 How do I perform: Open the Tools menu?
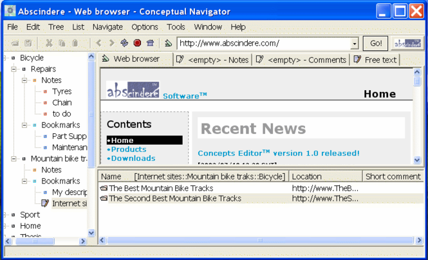(x=176, y=27)
